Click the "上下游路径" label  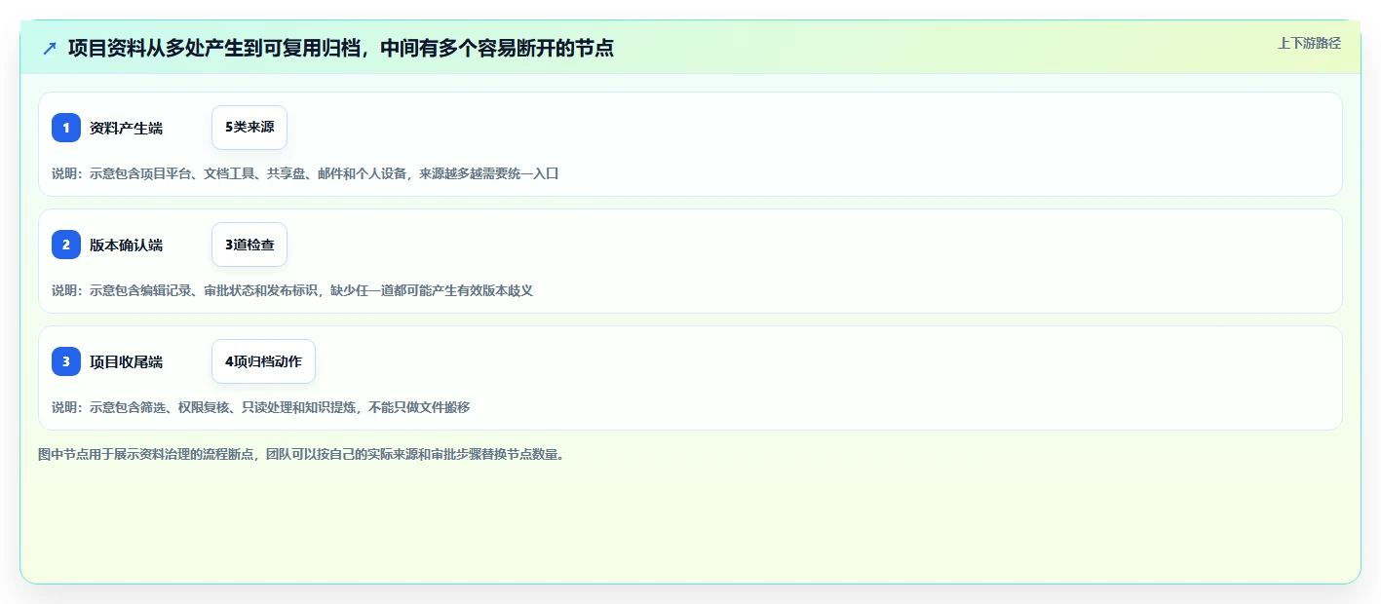pyautogui.click(x=1309, y=43)
